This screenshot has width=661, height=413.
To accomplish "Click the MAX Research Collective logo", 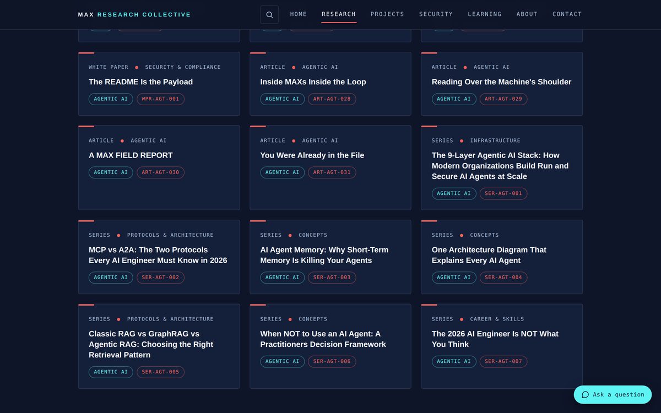I will [x=134, y=15].
